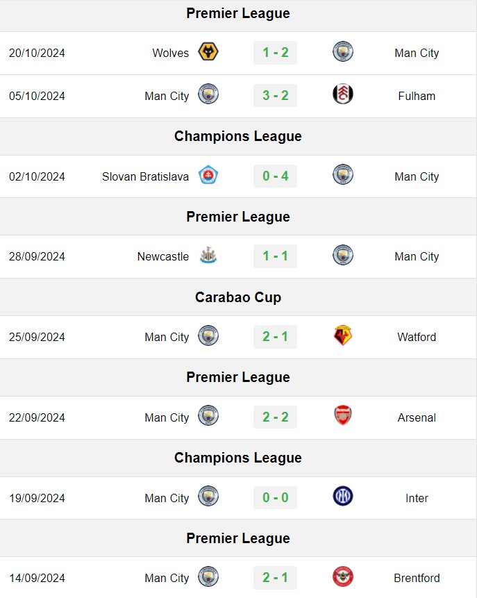477x598 pixels.
Task: Click the Arsenal club crest
Action: click(x=343, y=416)
